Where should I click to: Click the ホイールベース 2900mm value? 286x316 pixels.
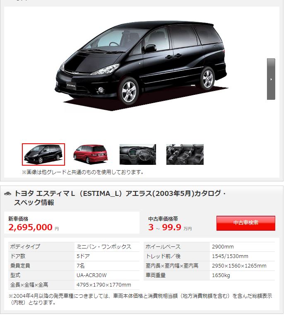coord(223,246)
